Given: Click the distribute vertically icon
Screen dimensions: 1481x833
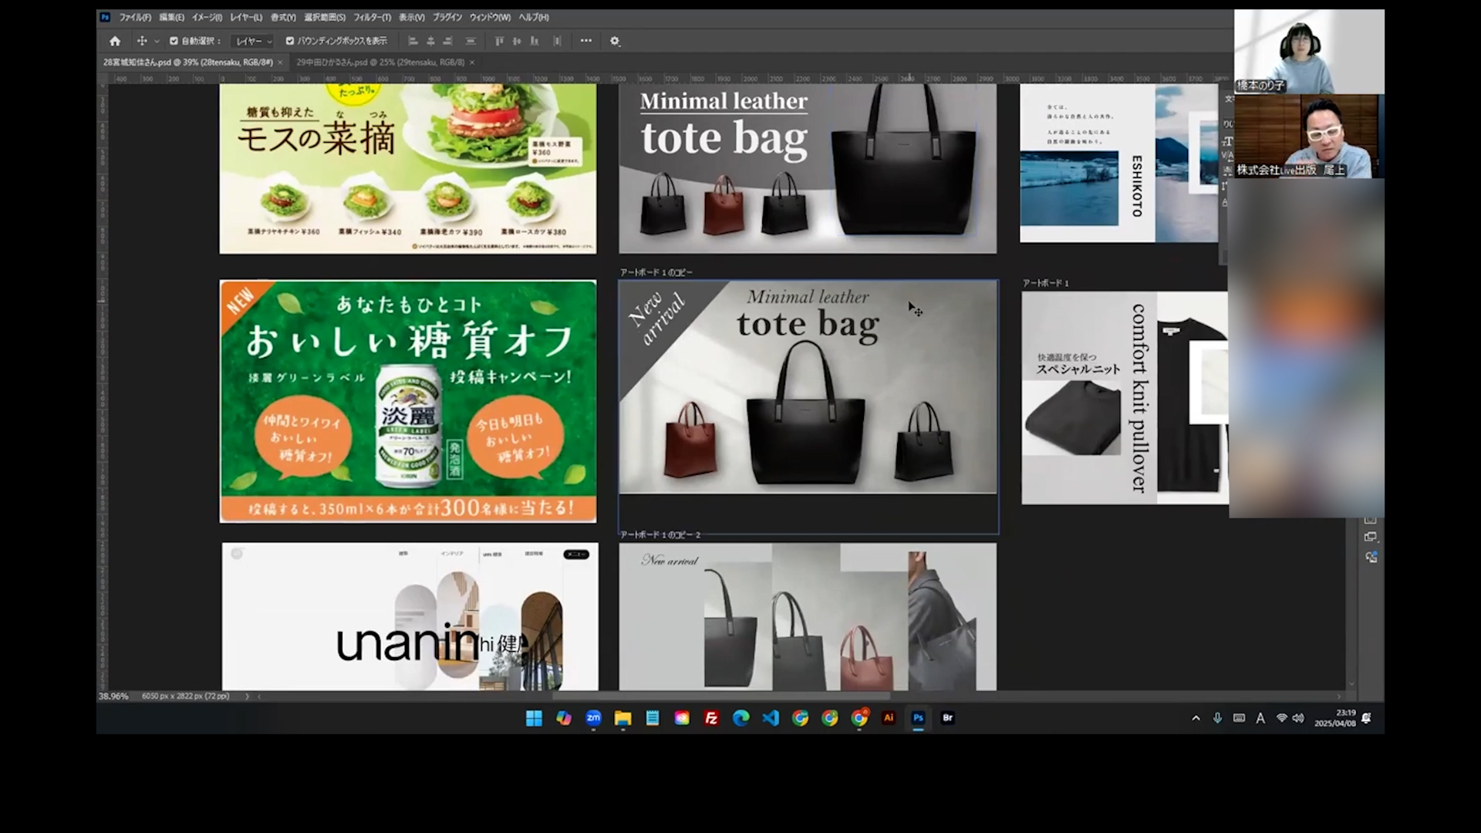Looking at the screenshot, I should 471,41.
